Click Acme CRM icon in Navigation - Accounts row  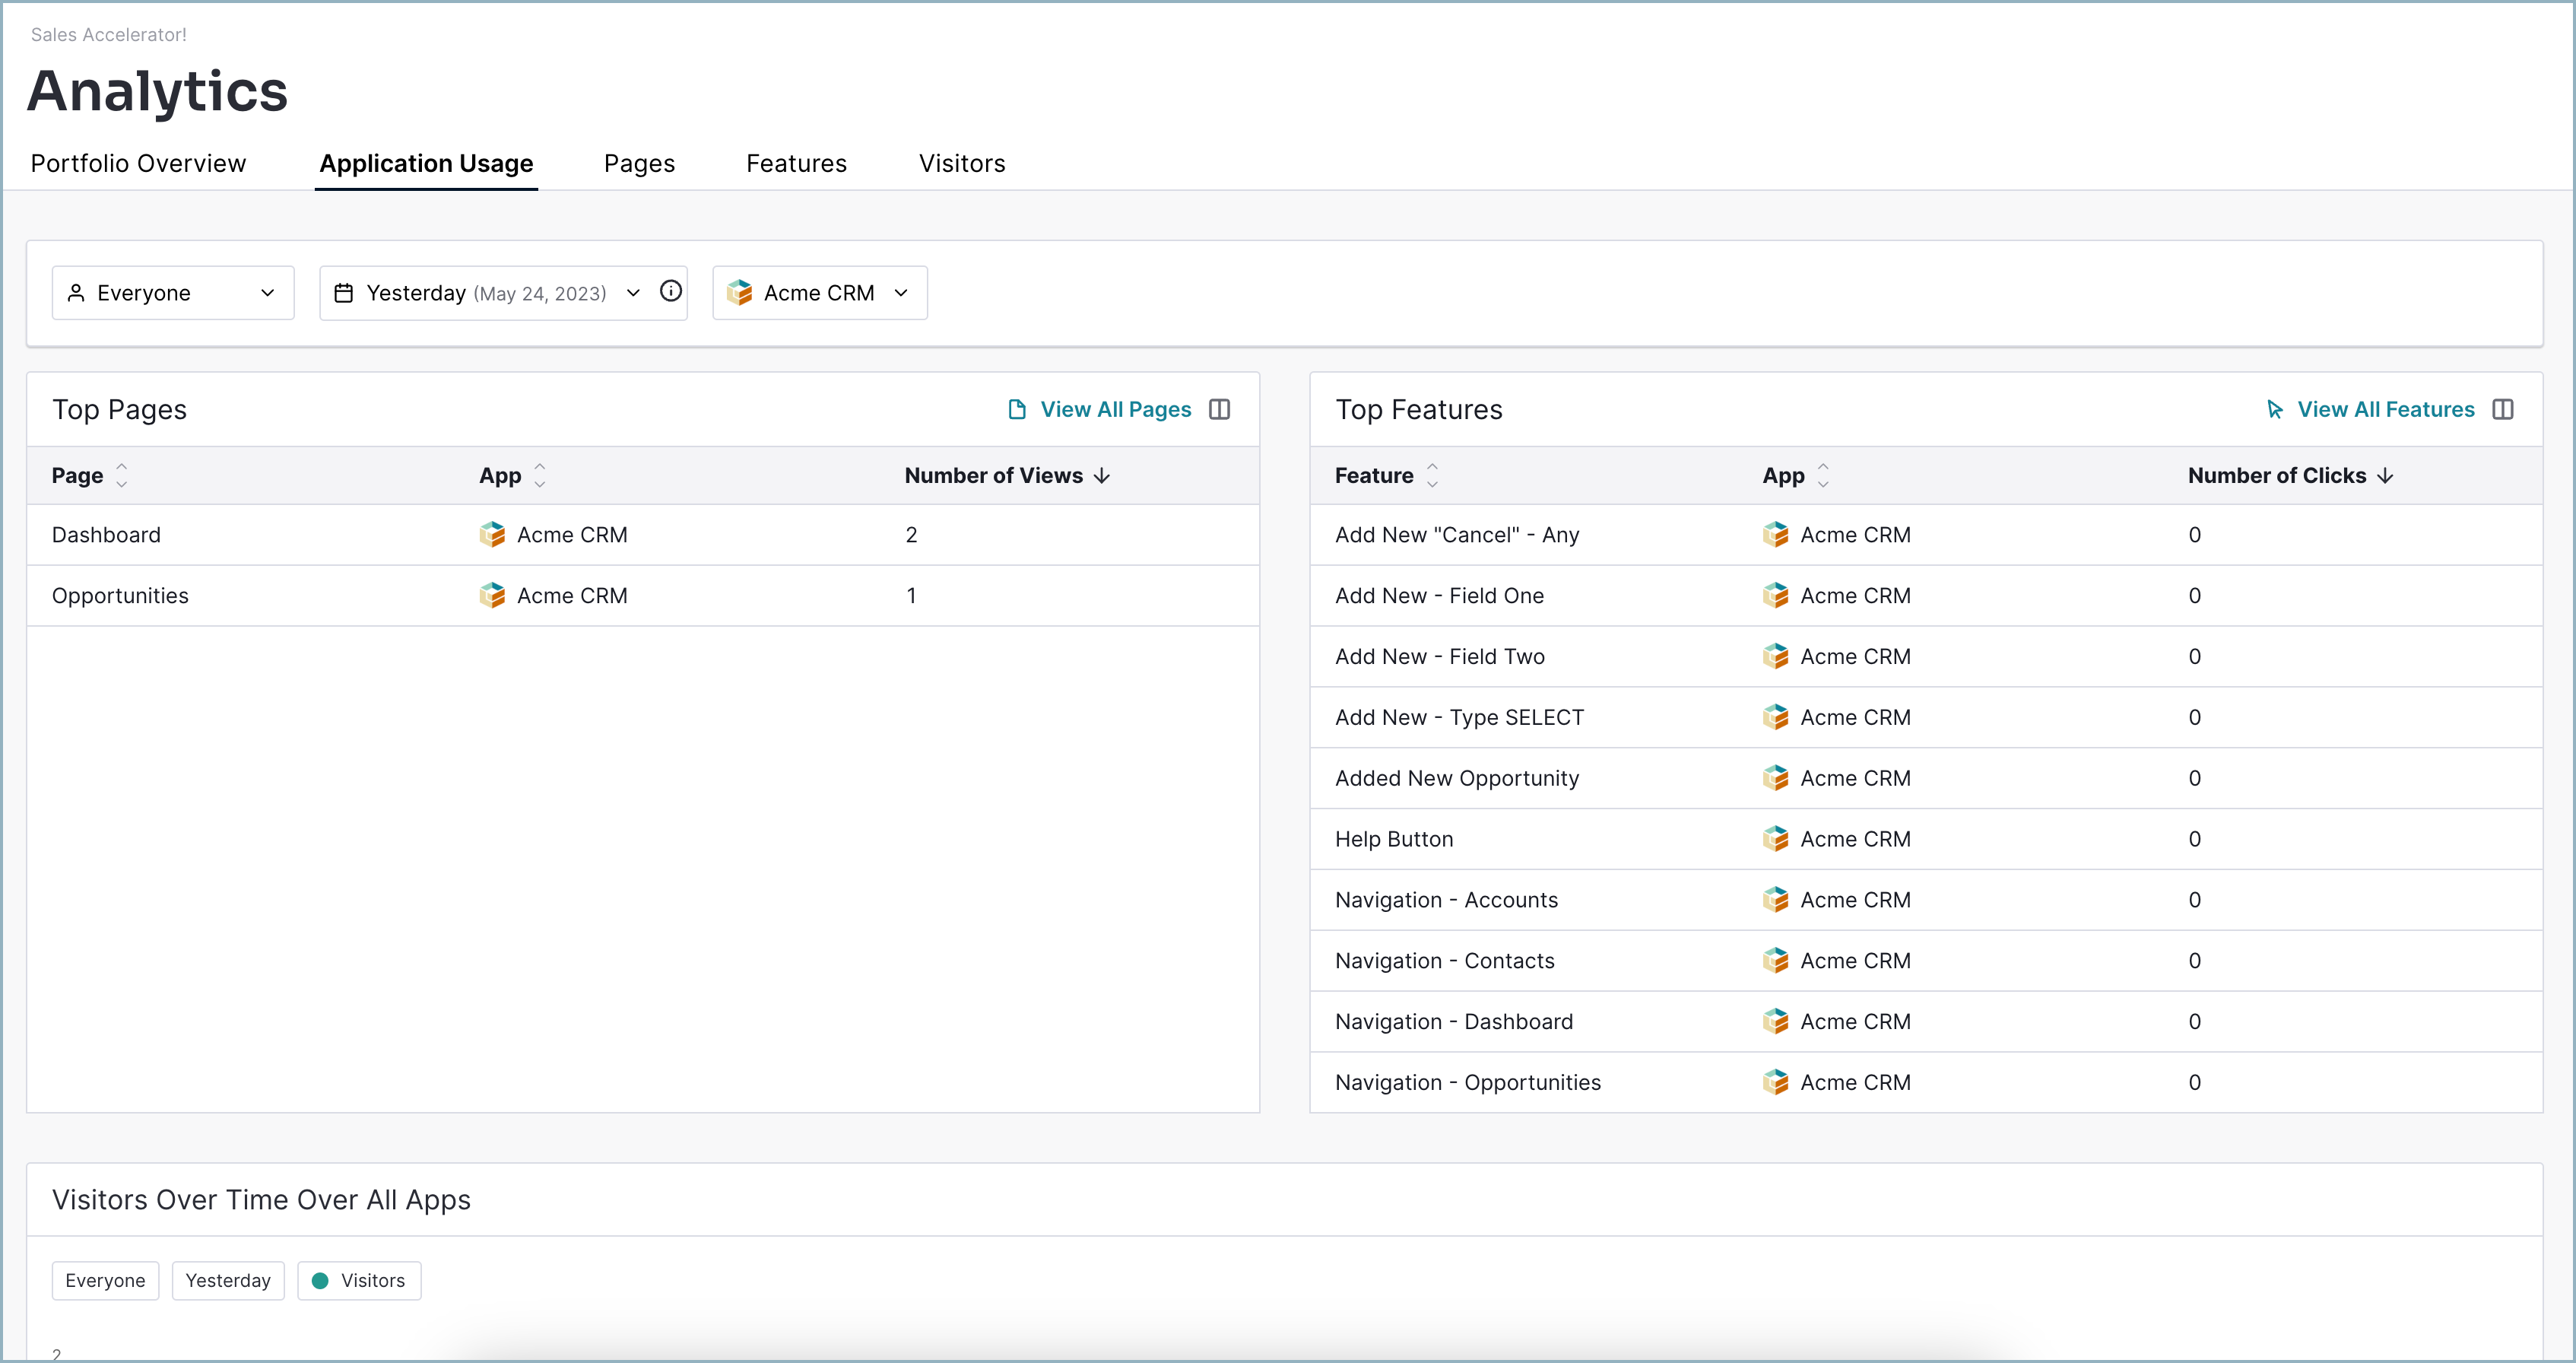pos(1775,899)
